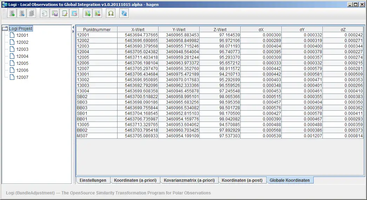Click σZ value 0.000814 of MS07
This screenshot has height=200, width=367.
[343, 136]
